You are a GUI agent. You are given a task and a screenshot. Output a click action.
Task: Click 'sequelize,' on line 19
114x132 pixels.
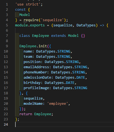pos(34,98)
